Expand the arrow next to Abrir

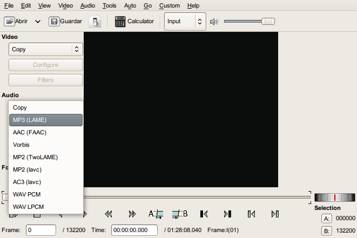38,22
